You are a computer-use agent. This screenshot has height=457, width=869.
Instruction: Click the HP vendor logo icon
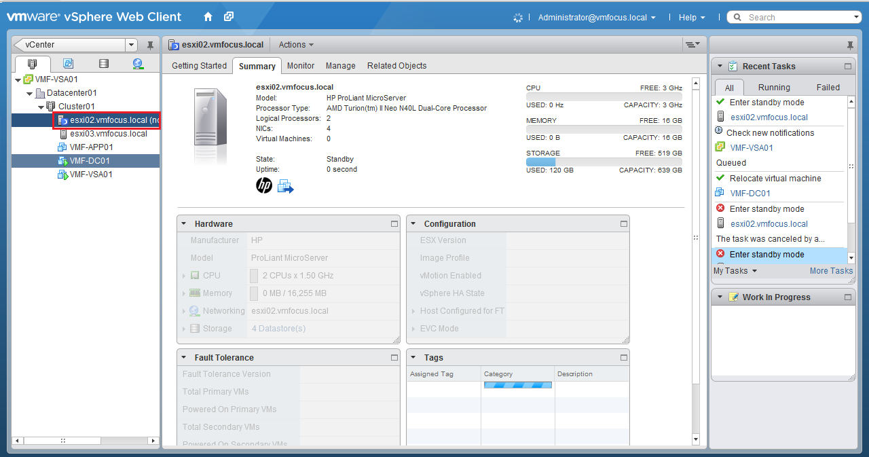[264, 185]
